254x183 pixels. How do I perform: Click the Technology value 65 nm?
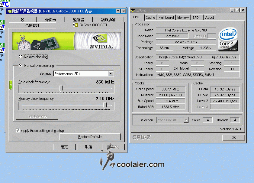pos(164,48)
